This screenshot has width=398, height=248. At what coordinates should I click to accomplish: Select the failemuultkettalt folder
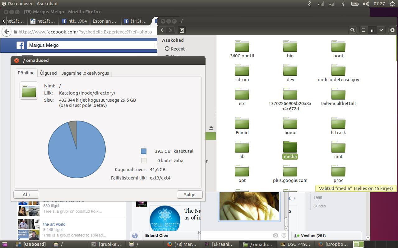click(x=338, y=97)
